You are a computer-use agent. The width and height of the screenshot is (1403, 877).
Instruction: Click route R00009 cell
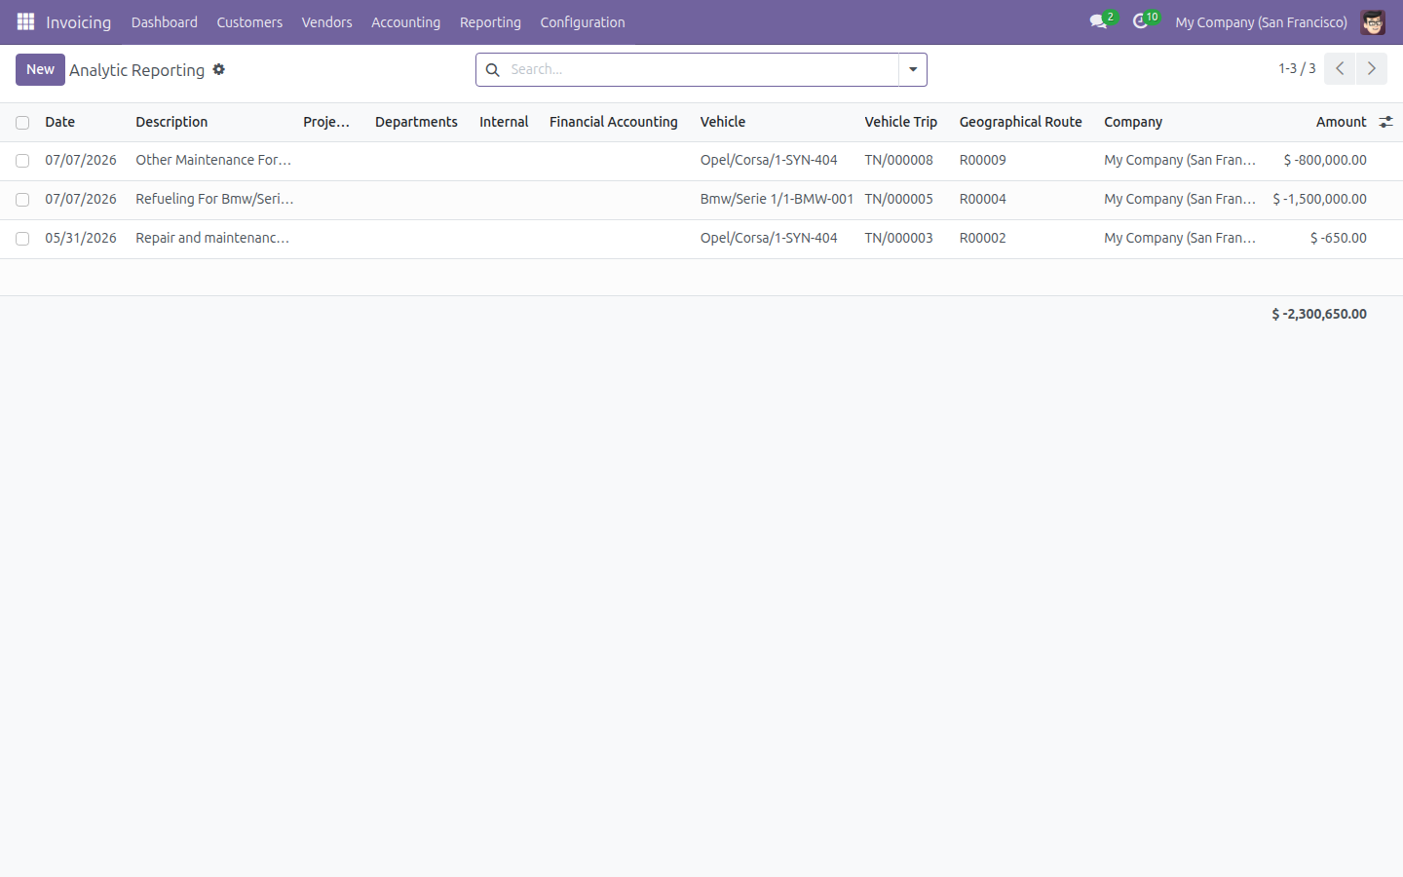coord(982,160)
